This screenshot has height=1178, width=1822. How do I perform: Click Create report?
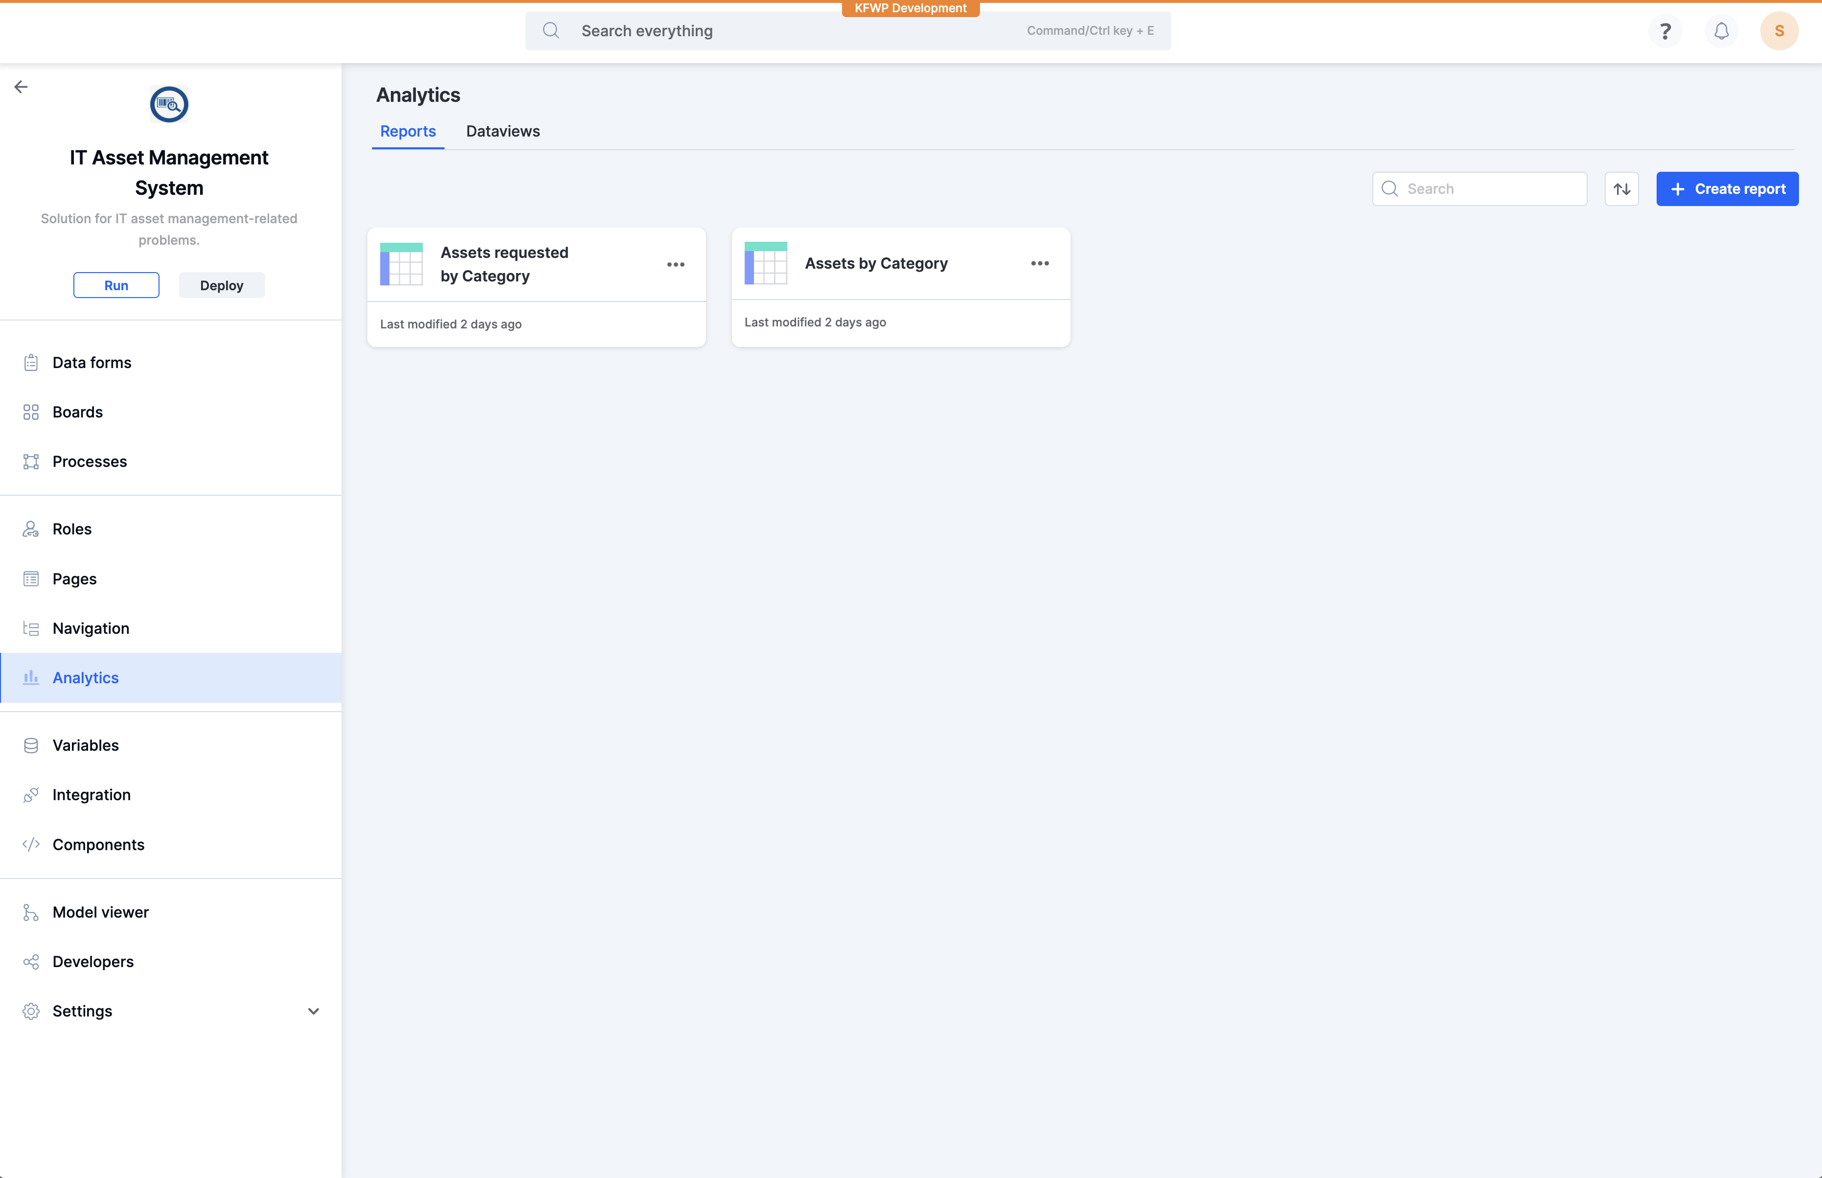(1727, 189)
